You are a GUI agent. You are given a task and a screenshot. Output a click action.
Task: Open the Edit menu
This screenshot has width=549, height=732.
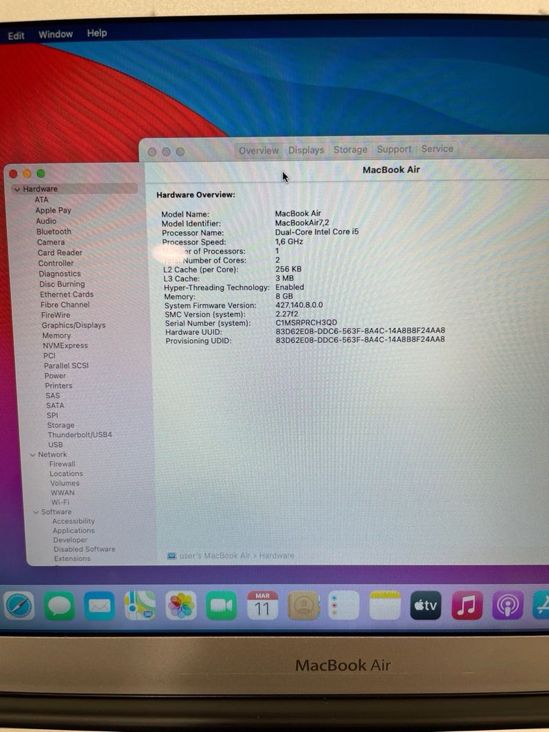16,36
